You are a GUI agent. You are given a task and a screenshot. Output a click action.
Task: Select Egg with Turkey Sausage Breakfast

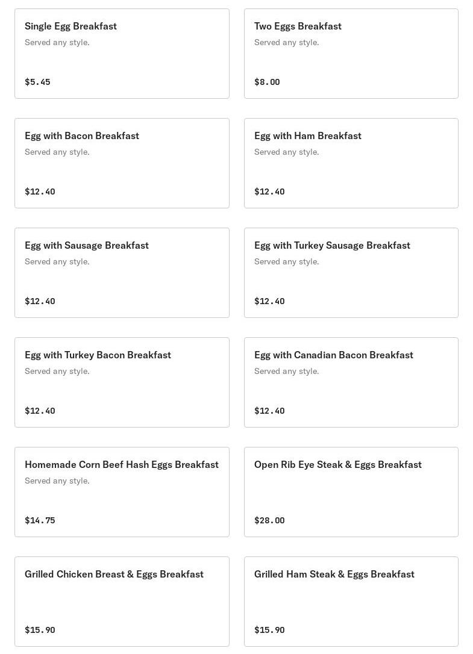pyautogui.click(x=351, y=273)
